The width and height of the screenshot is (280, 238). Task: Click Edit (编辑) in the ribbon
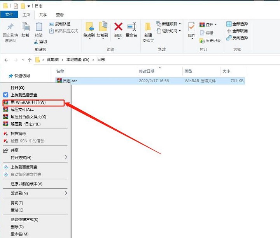point(206,33)
